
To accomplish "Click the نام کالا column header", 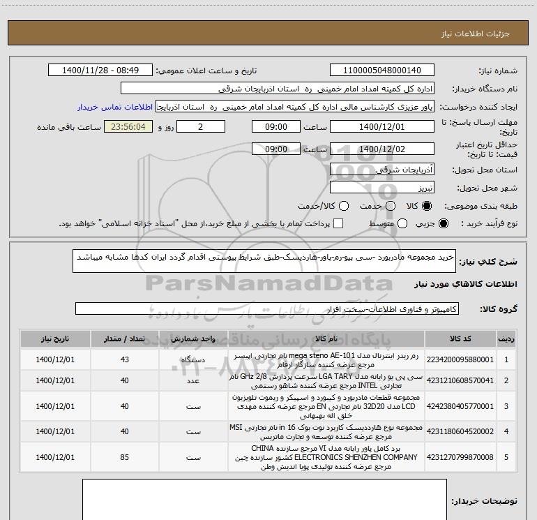I will (326, 339).
